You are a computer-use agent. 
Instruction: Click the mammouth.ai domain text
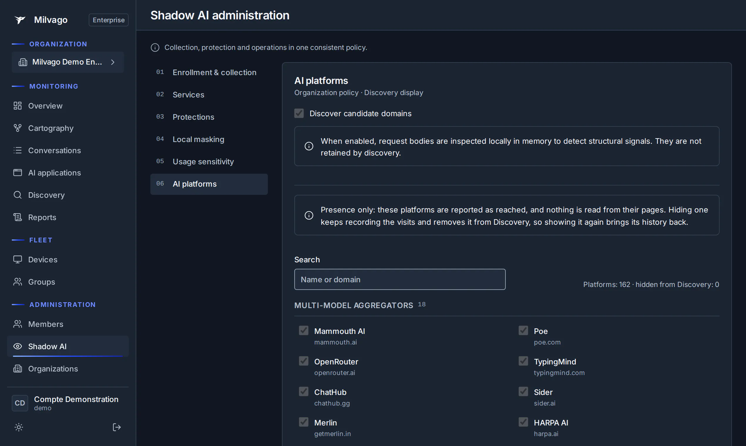click(x=335, y=342)
